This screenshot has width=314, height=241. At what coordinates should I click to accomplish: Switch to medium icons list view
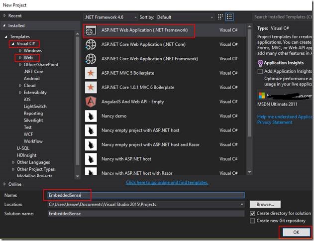(x=229, y=17)
